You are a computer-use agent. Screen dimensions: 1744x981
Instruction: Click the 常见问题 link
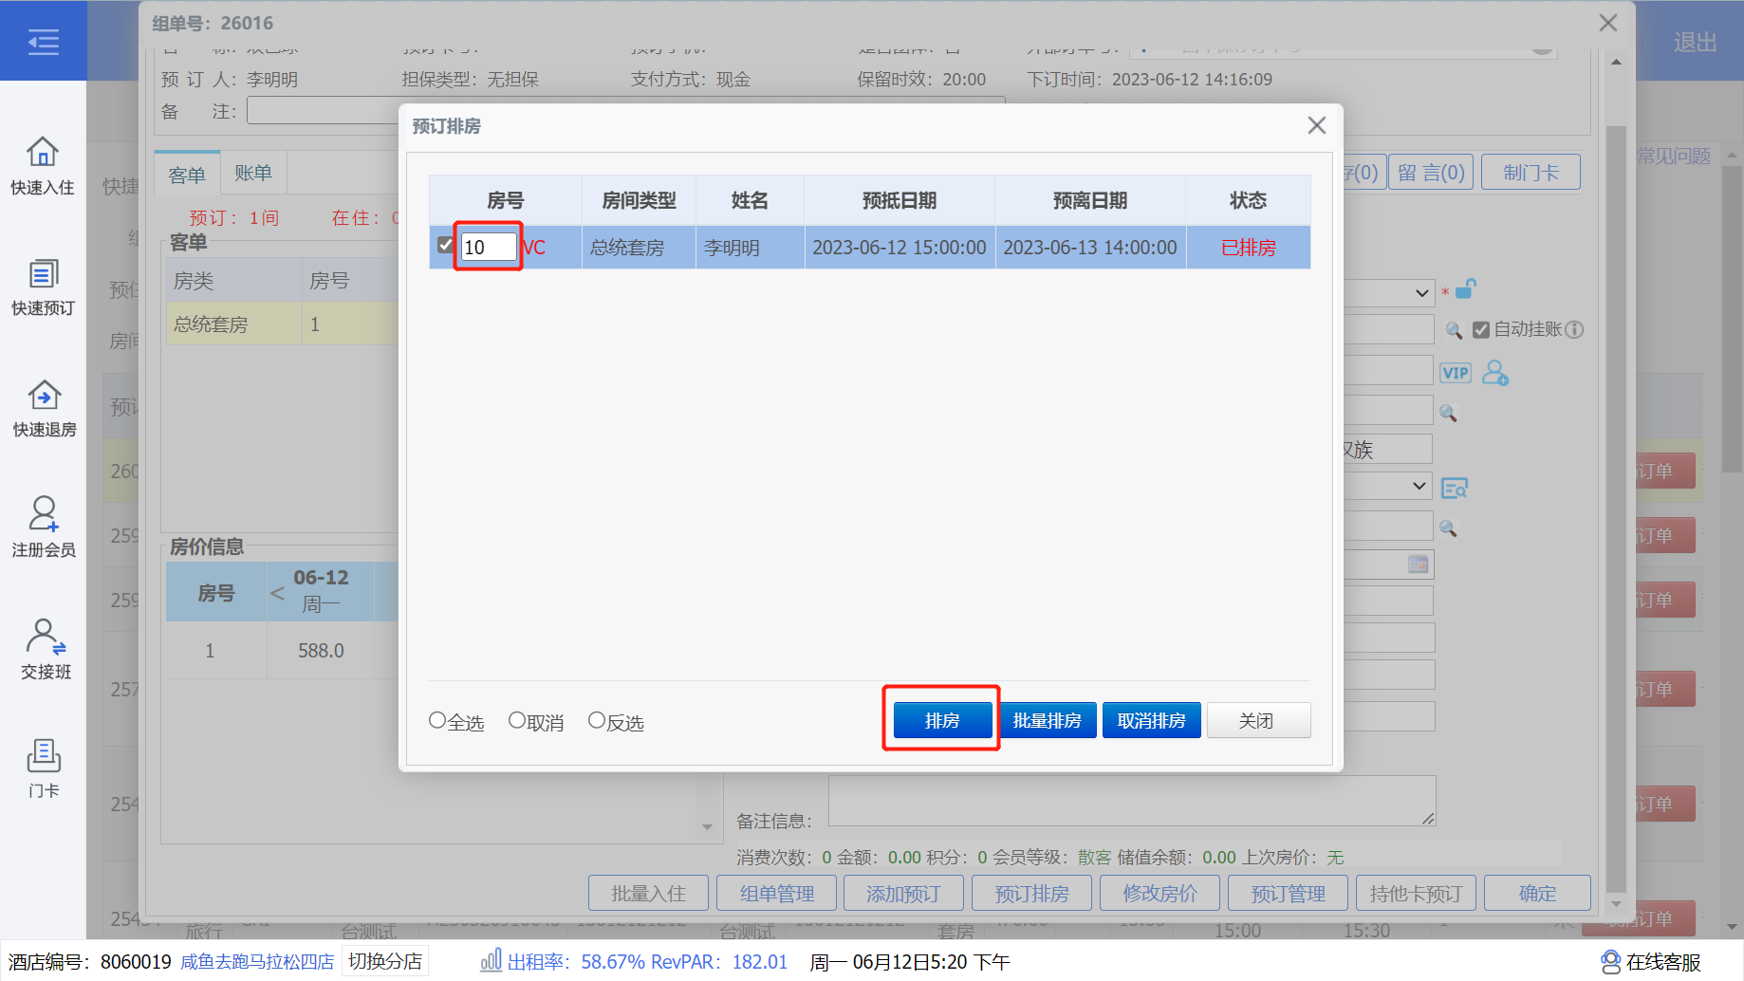(1674, 156)
